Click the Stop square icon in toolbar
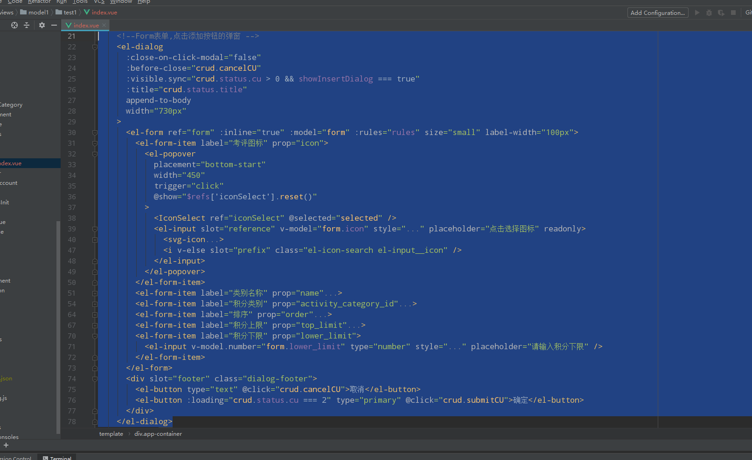This screenshot has width=752, height=460. tap(733, 13)
